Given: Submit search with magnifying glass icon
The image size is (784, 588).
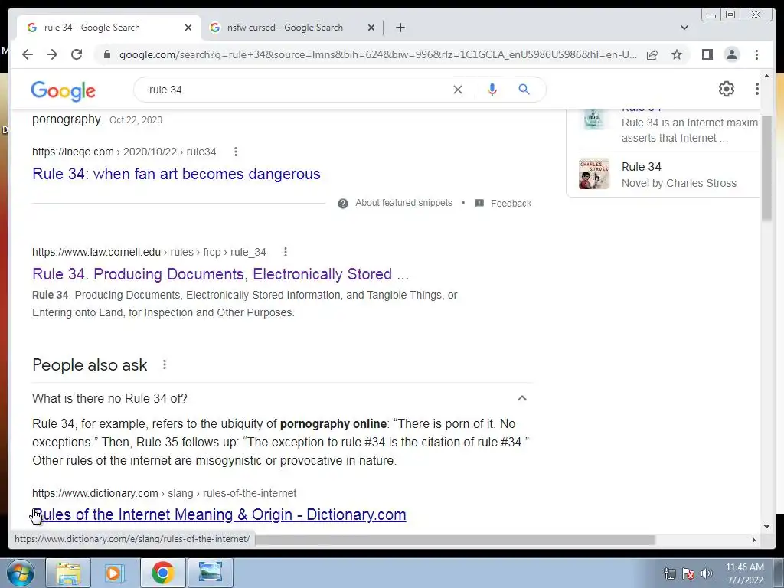Looking at the screenshot, I should [x=524, y=90].
